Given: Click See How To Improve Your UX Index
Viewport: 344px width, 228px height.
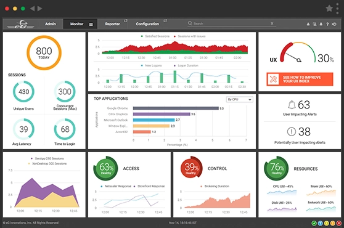Looking at the screenshot, I should click(300, 79).
